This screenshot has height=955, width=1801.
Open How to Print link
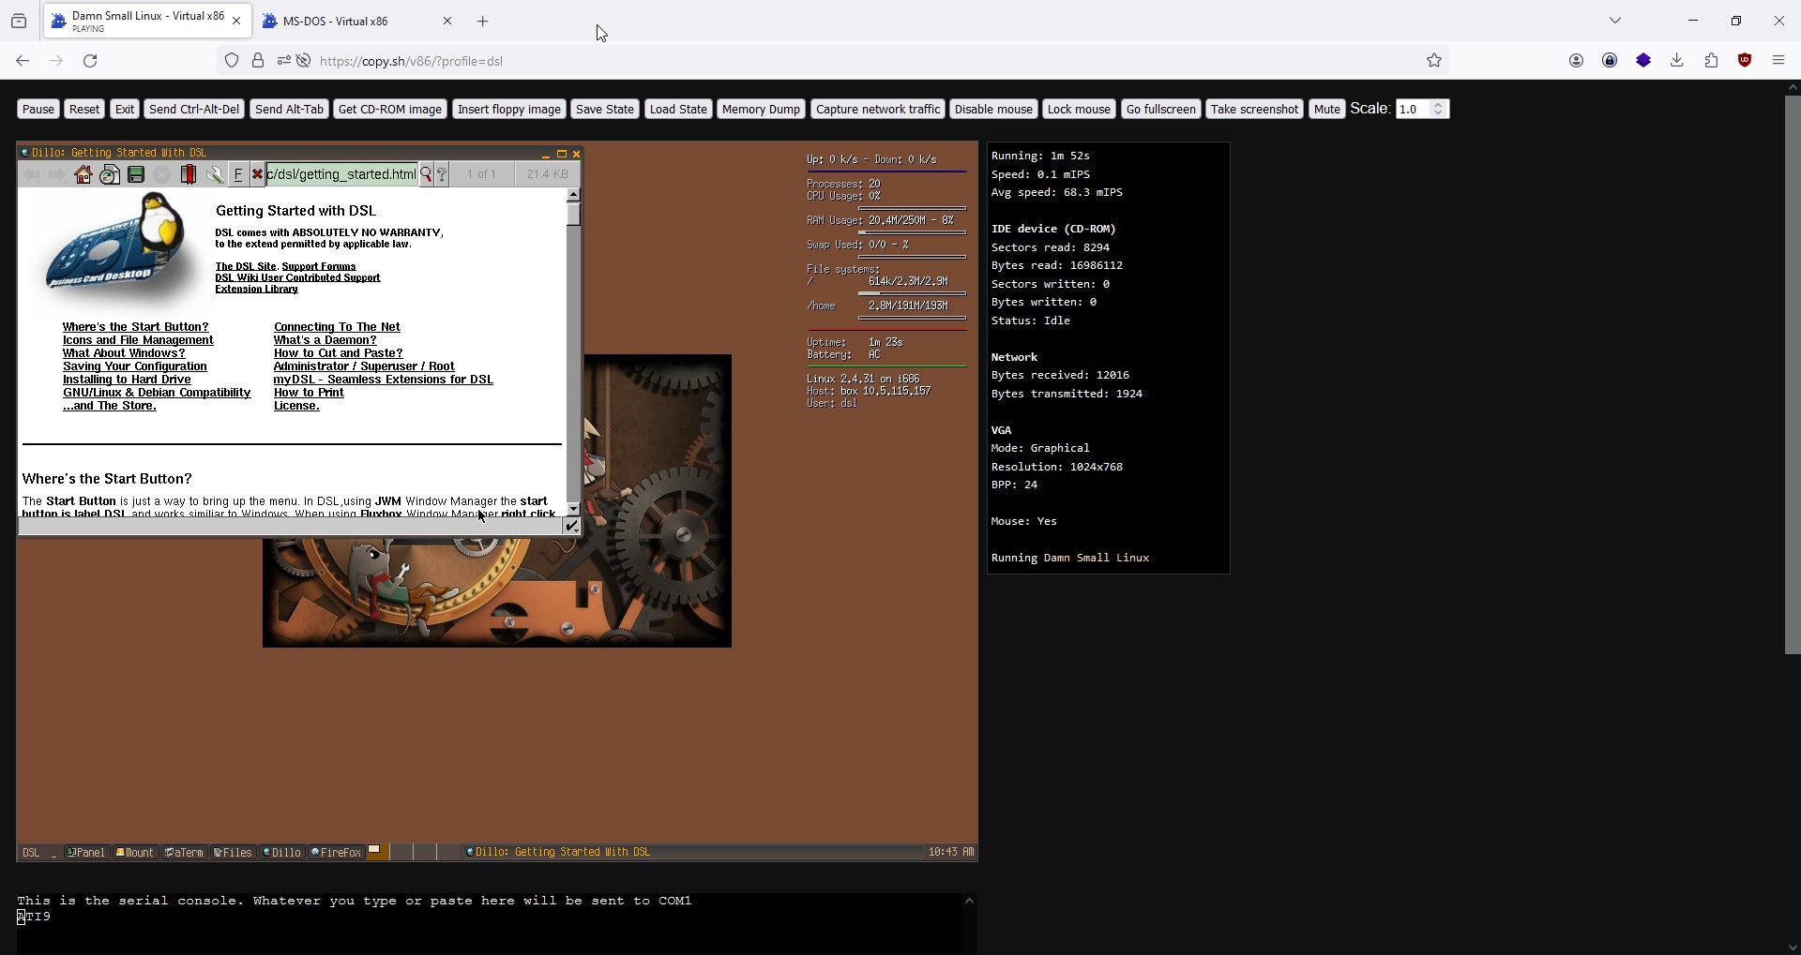coord(309,393)
